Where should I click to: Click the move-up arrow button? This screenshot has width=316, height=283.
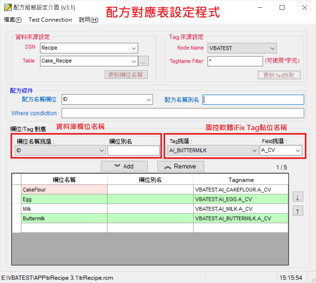click(298, 211)
